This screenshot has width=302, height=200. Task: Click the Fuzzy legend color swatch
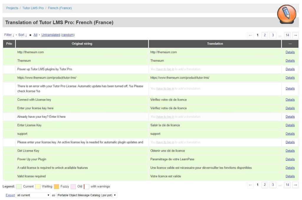56,186
